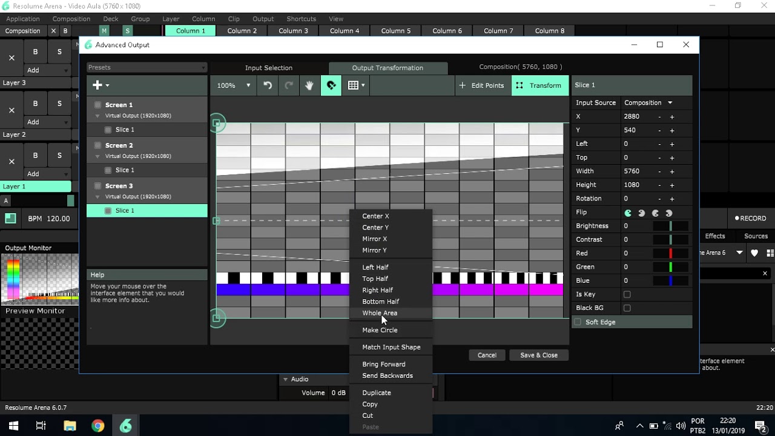The image size is (775, 436).
Task: Switch to the Input Selection tab
Action: click(x=269, y=68)
